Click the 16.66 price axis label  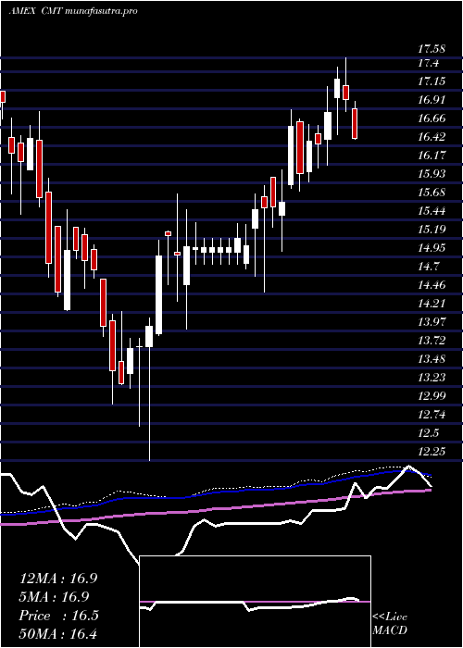coord(432,118)
